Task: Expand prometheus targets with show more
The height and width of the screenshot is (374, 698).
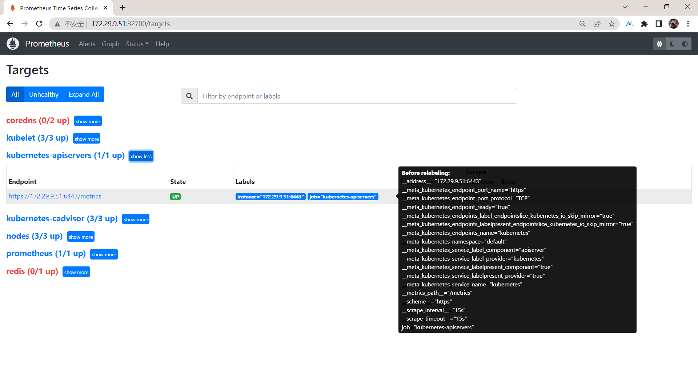Action: tap(104, 254)
